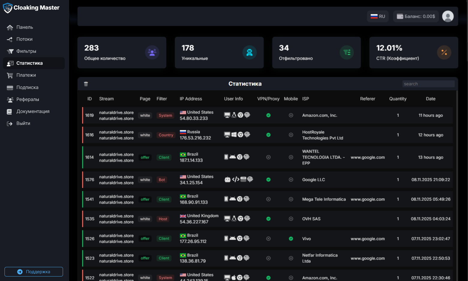
Task: Click the Cloaking Master shield logo
Action: point(7,8)
